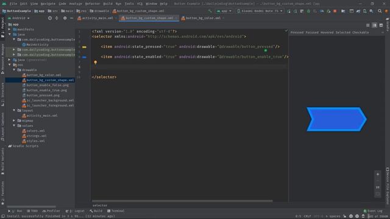The image size is (390, 219).
Task: Select ic_launcher_foreground.xml in project tree
Action: [48, 105]
